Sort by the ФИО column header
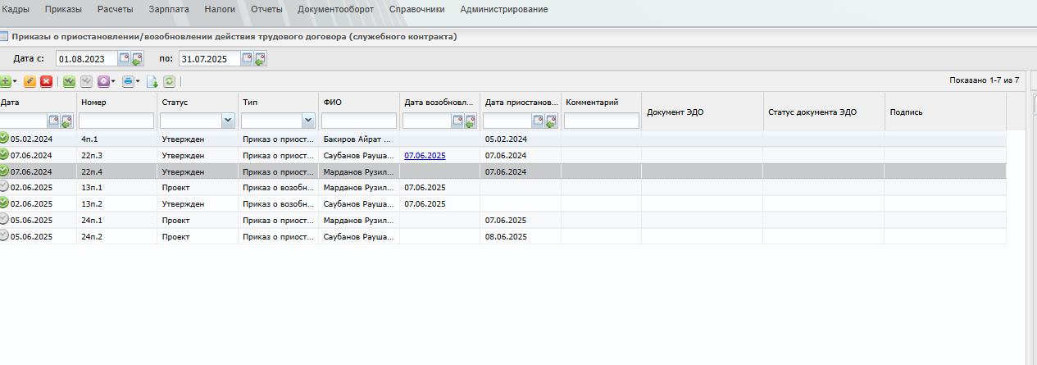Screen dimensions: 1037x365 (x=332, y=103)
